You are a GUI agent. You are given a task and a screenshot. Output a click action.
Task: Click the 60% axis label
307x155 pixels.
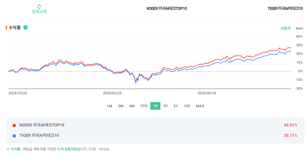point(299,36)
